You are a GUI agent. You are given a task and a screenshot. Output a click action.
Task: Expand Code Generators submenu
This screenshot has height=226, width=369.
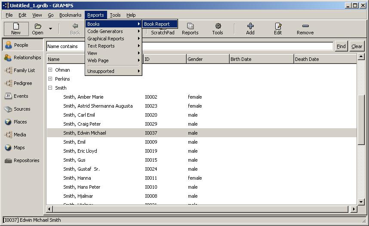coord(114,31)
